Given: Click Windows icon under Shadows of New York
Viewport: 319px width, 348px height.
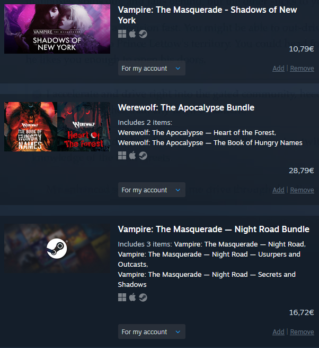Looking at the screenshot, I should (x=122, y=34).
